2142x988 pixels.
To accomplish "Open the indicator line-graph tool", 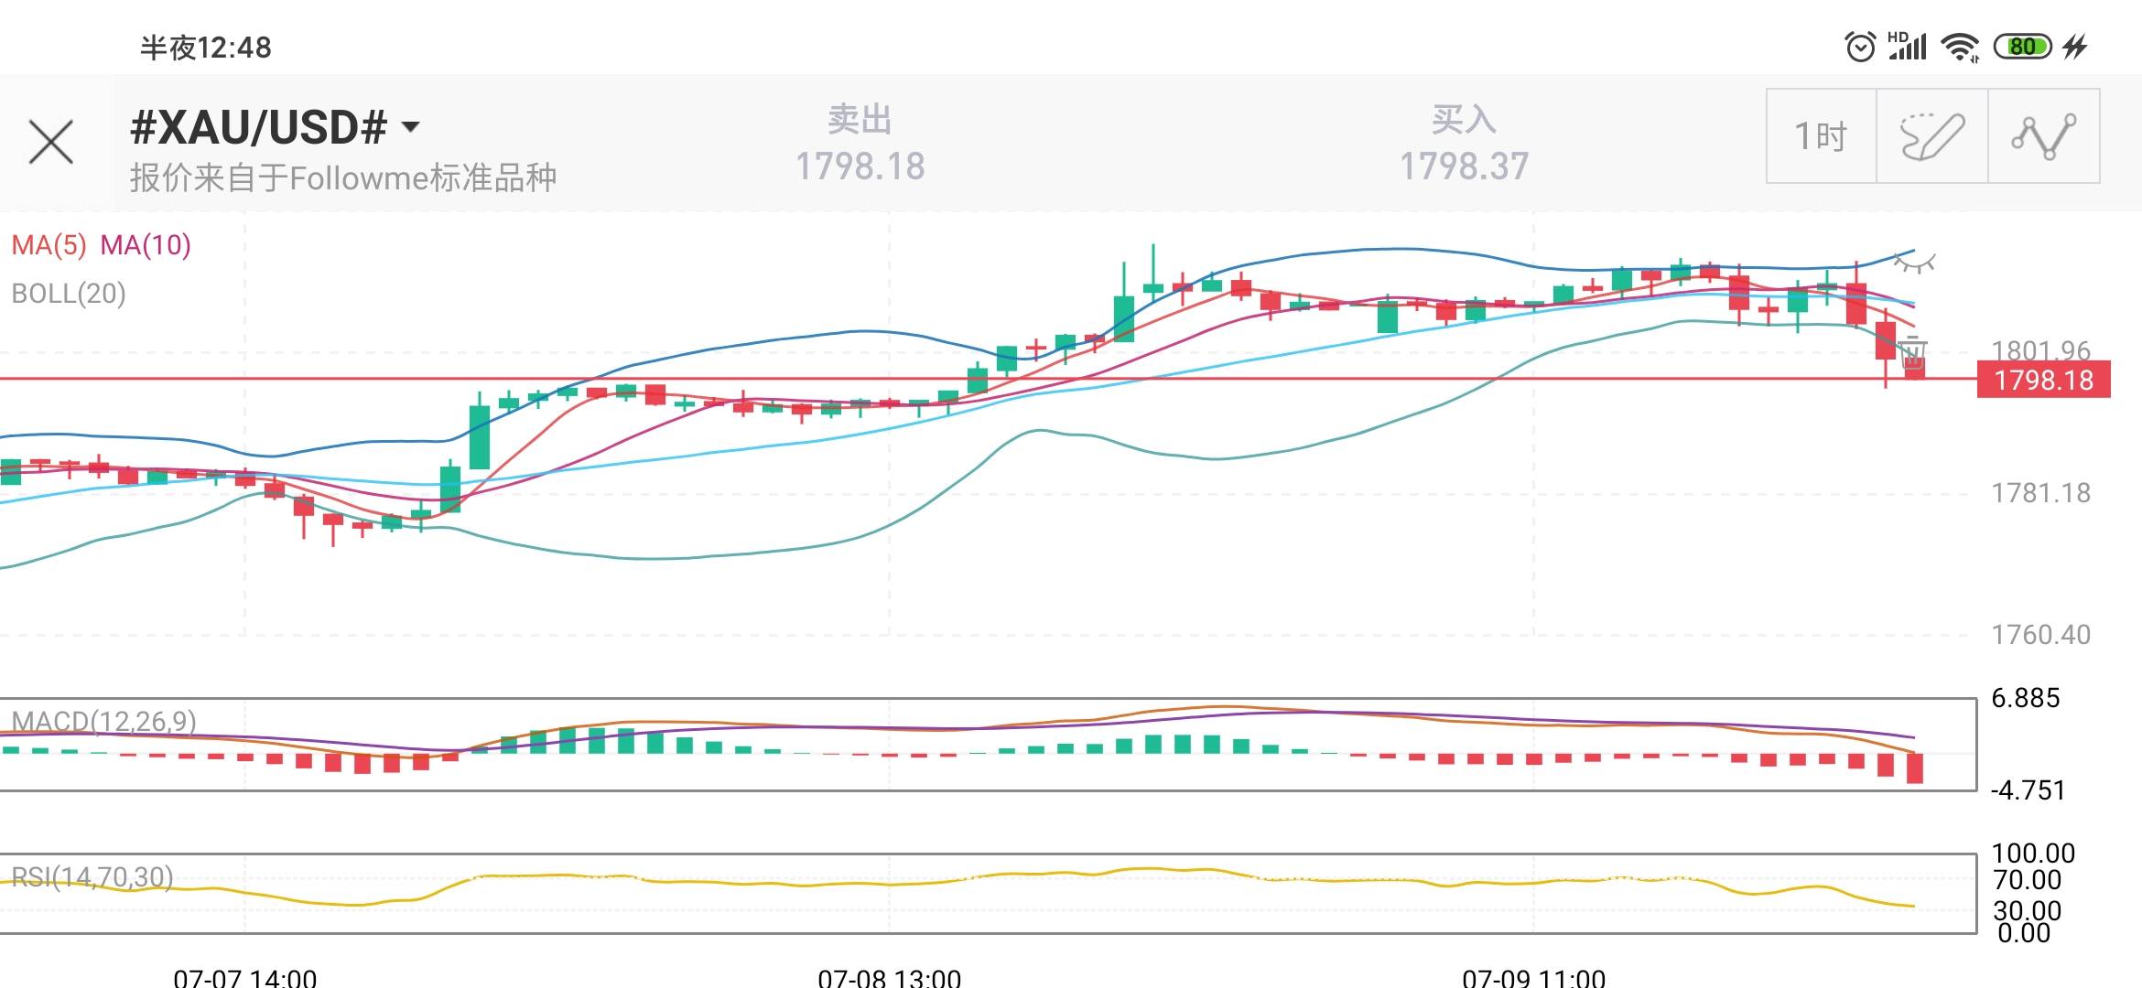I will (x=2044, y=136).
